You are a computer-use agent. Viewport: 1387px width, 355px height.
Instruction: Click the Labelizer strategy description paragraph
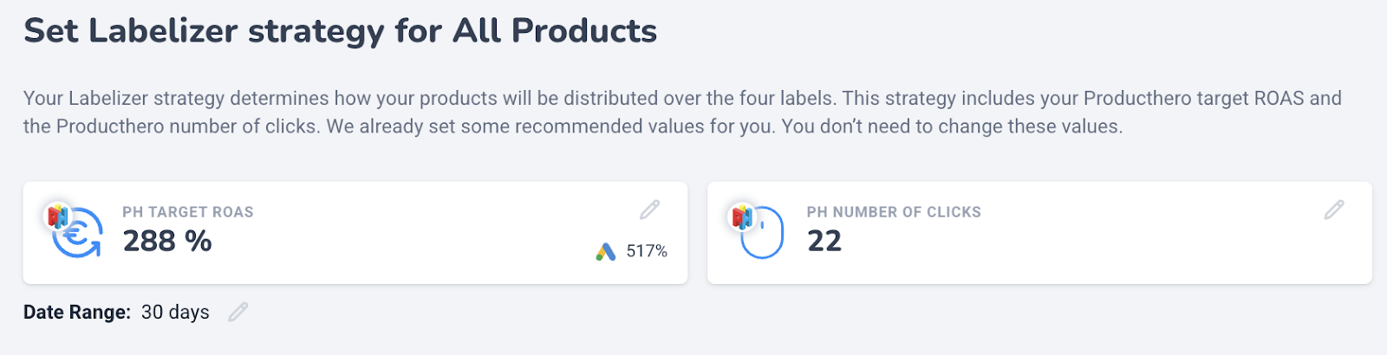(x=682, y=112)
